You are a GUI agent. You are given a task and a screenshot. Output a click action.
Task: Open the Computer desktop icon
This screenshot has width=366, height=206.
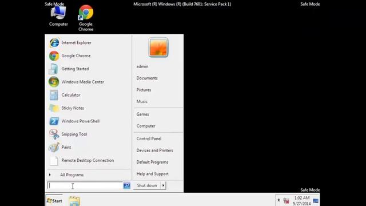58,16
